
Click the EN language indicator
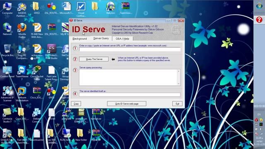(x=259, y=114)
